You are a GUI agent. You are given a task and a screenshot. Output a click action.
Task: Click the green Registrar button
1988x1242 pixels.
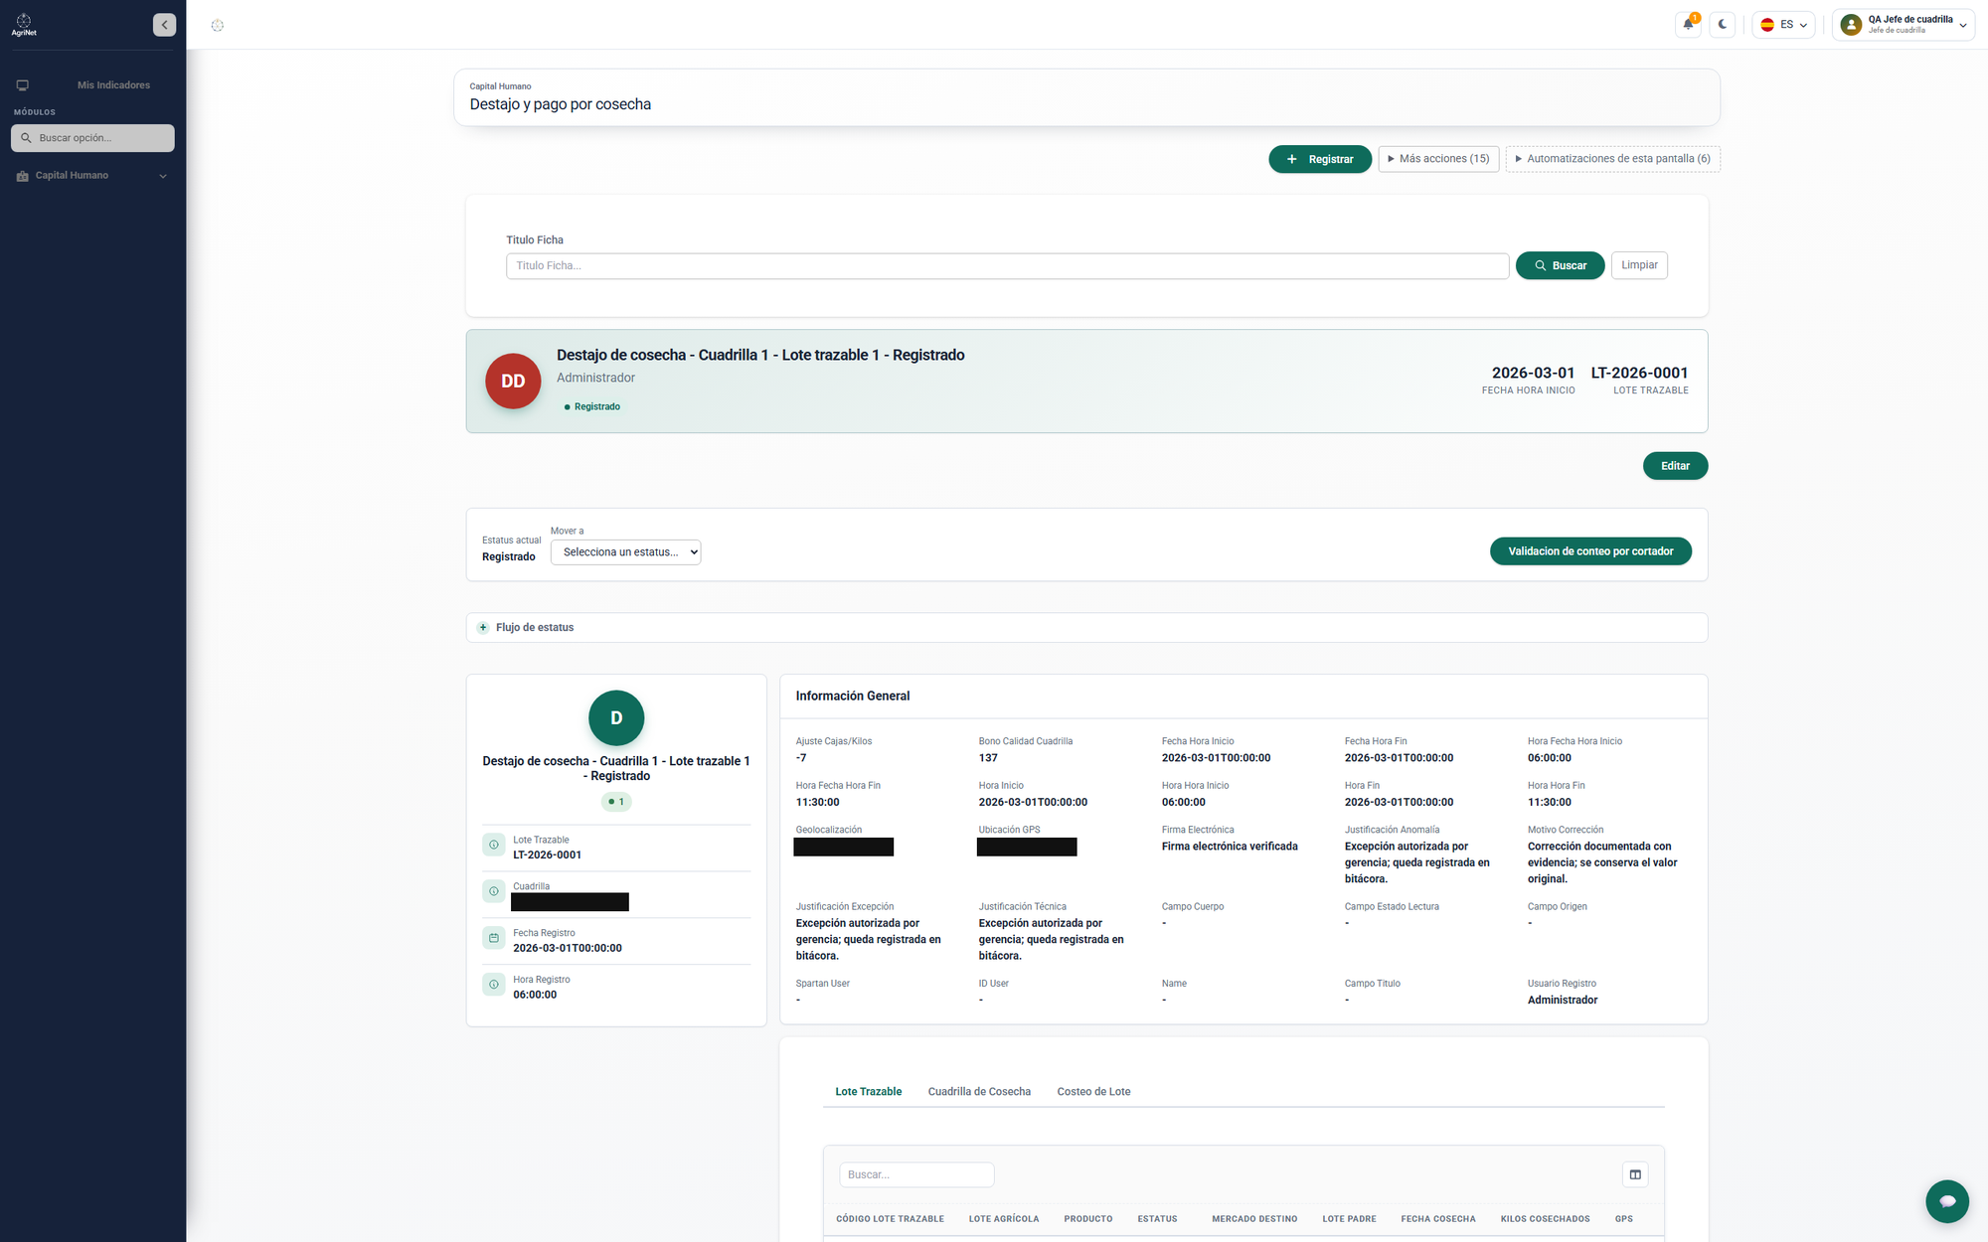point(1320,159)
